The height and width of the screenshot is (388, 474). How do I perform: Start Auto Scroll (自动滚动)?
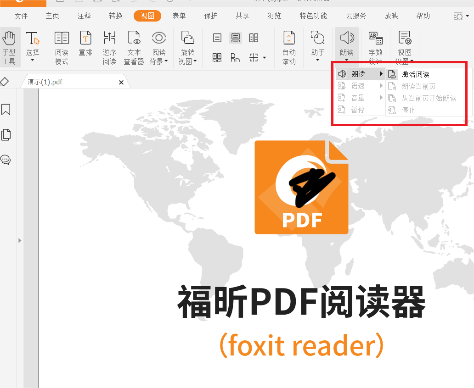click(289, 47)
